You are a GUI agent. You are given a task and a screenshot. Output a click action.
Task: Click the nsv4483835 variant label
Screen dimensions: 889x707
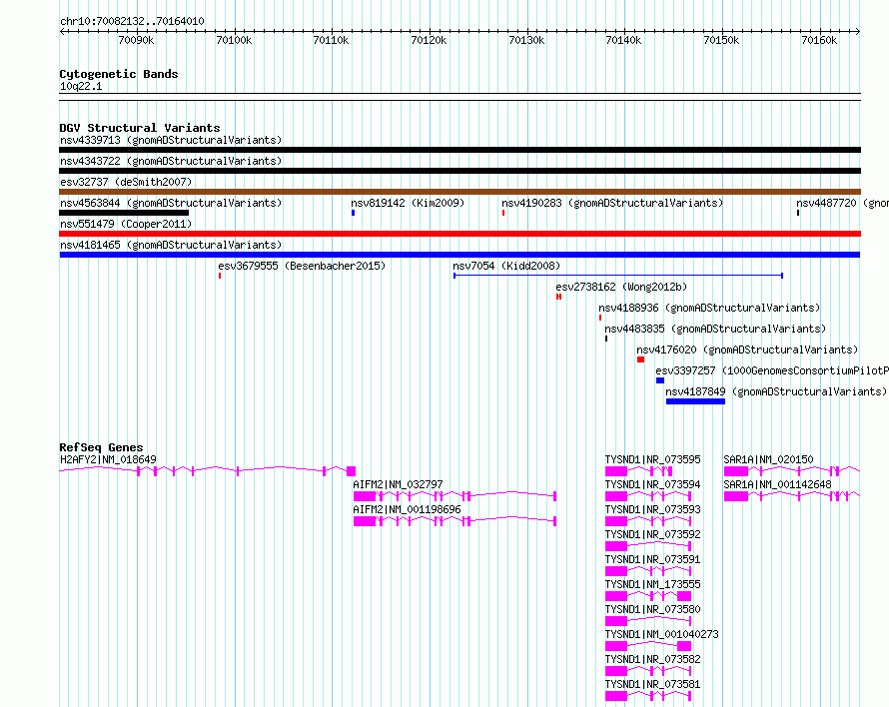715,329
